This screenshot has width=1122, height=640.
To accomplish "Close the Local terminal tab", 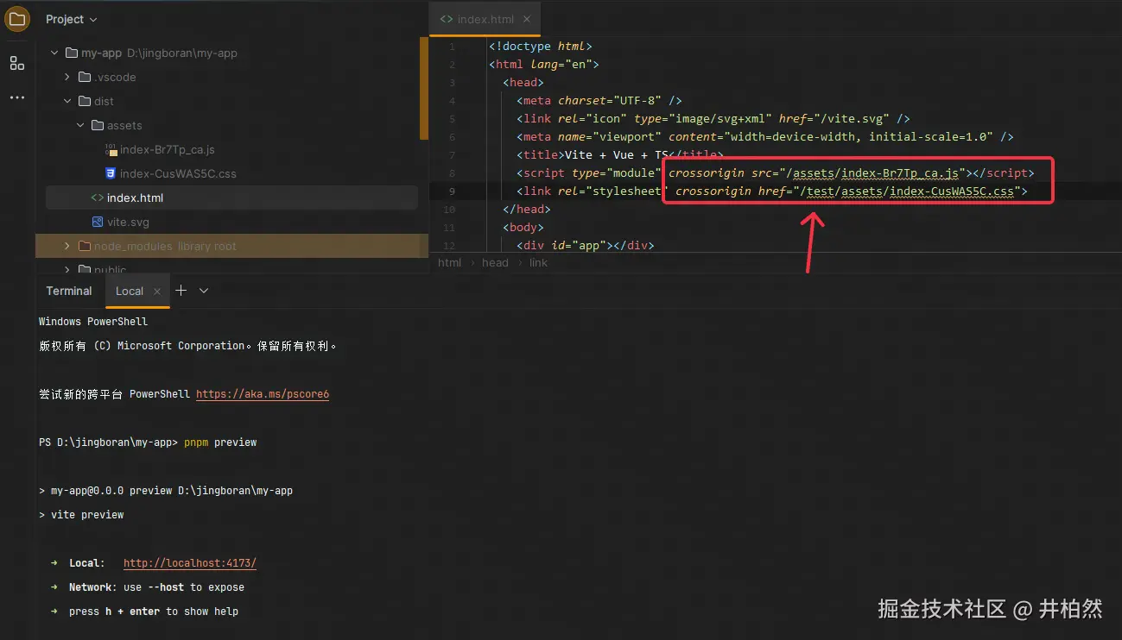I will (156, 292).
